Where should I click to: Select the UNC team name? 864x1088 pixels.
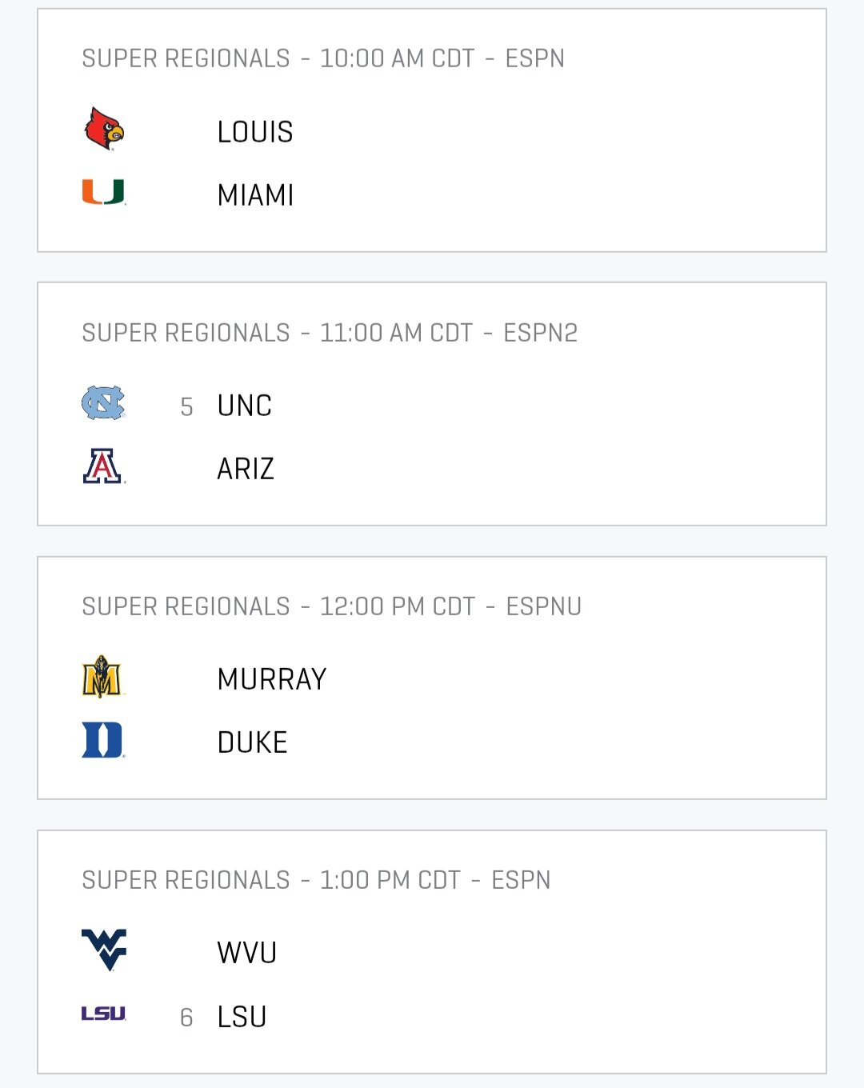[x=245, y=406]
